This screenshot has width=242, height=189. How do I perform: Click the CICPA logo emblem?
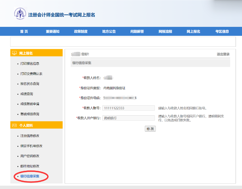click(20, 14)
